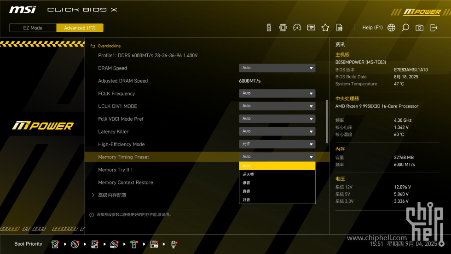The image size is (451, 254).
Task: Click the BIOS version value E7E83AMSI.1A10
Action: coord(411,70)
